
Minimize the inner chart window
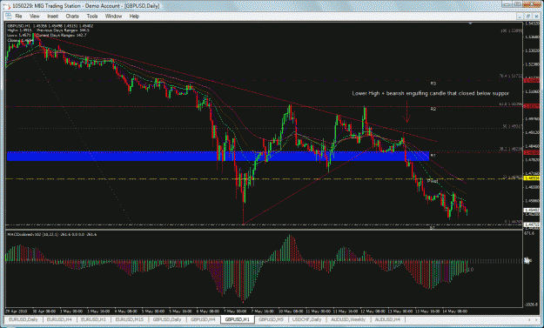coord(520,17)
